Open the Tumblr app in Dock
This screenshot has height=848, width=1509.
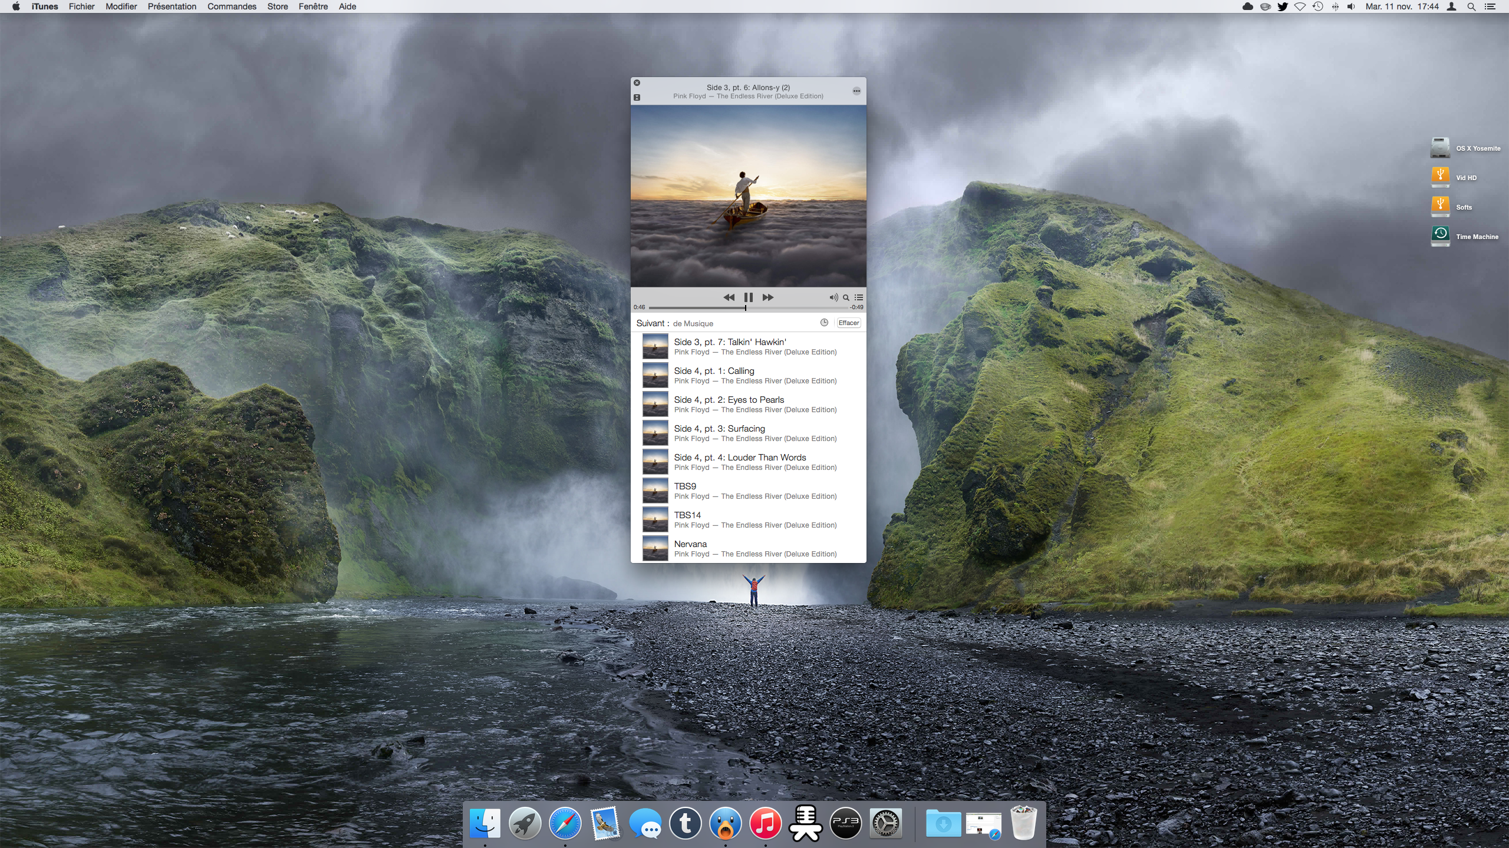(685, 823)
